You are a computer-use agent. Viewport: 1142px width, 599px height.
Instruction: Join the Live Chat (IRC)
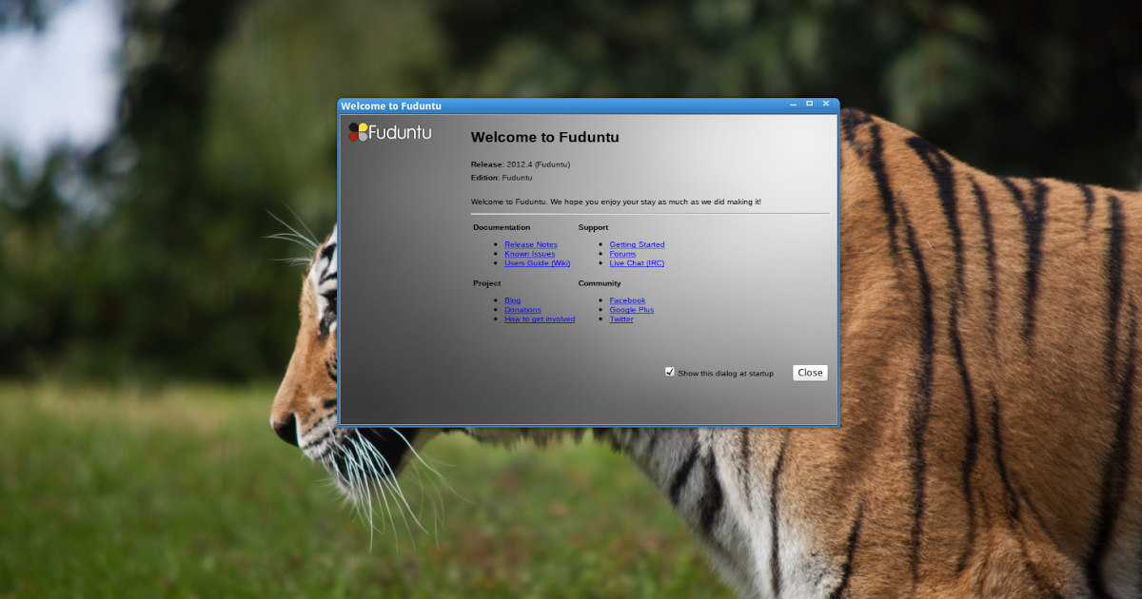click(x=636, y=263)
